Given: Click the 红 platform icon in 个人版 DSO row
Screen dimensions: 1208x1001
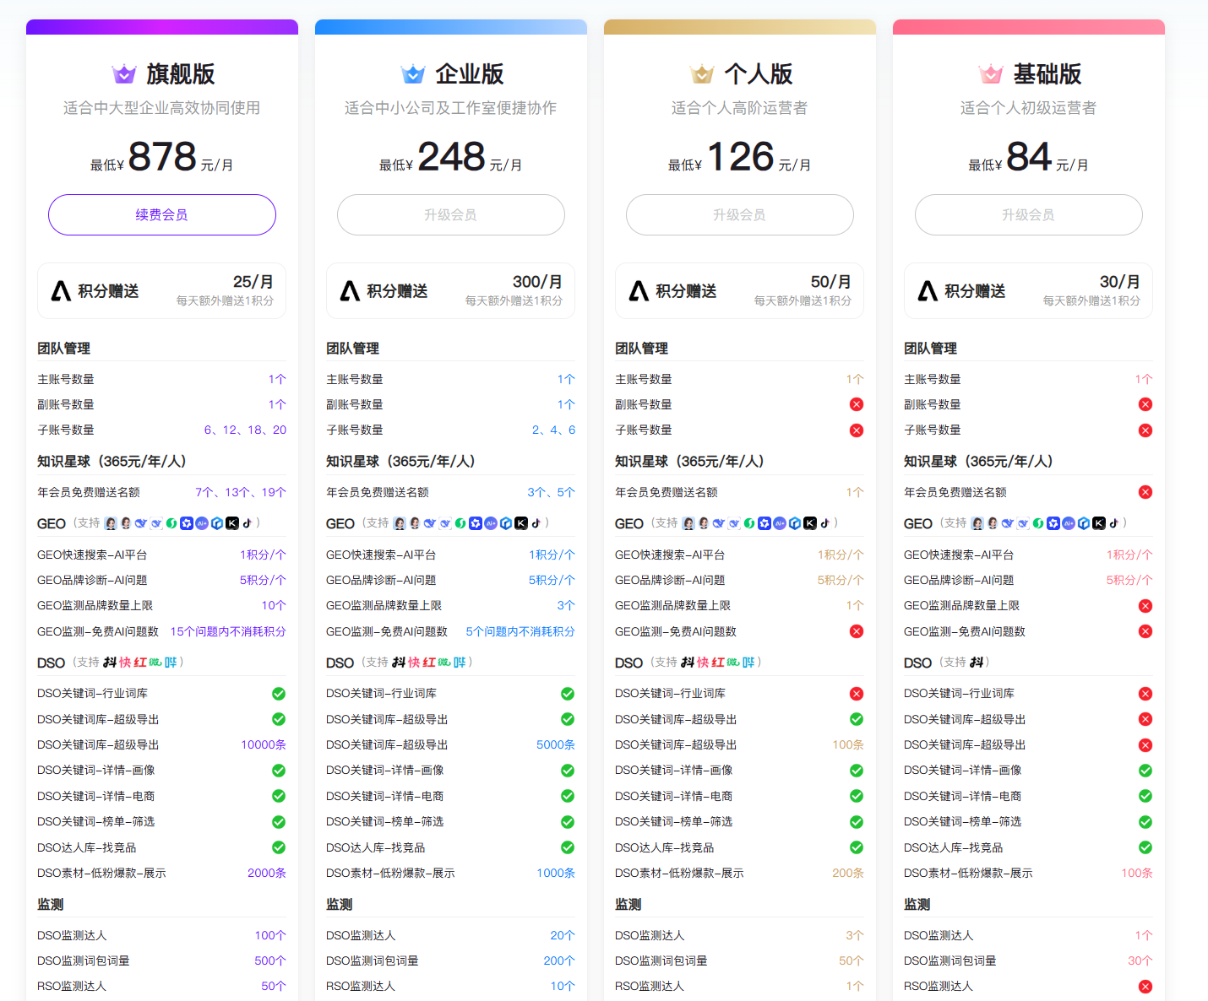Looking at the screenshot, I should coord(719,663).
